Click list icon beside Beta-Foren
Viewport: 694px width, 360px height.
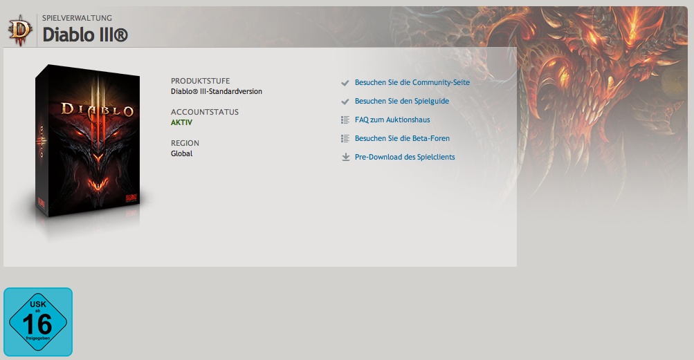(x=345, y=138)
